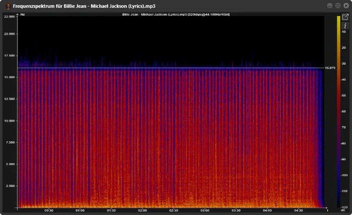The height and width of the screenshot is (215, 352).
Task: Click the -90 dB scale label
Action: [343, 159]
